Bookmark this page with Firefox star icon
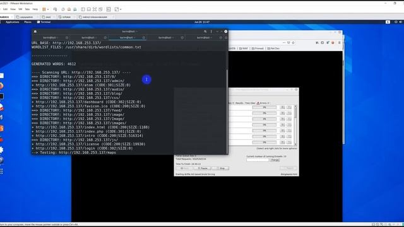 click(x=293, y=43)
